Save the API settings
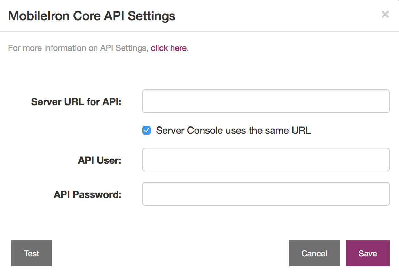Screen dimensions: 399x276 [368, 253]
